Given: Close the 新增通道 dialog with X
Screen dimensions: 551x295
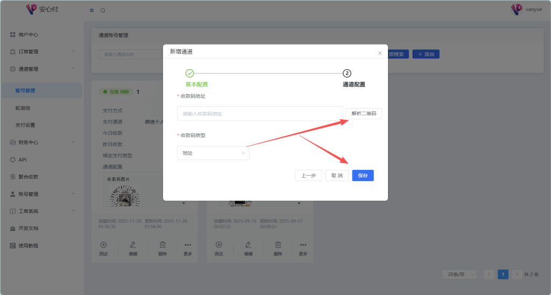Looking at the screenshot, I should [380, 53].
